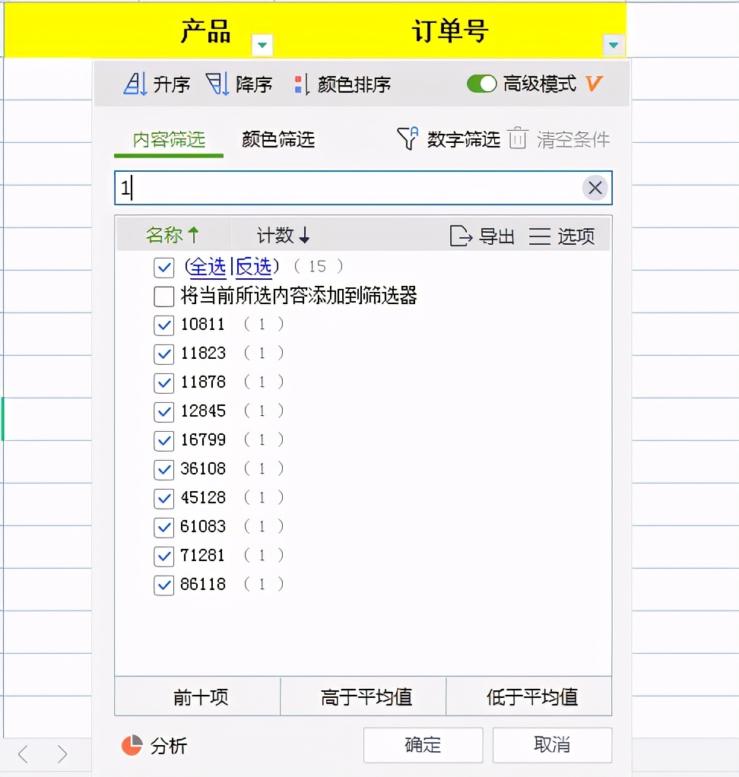Click the value 10811 in the list
The width and height of the screenshot is (739, 777).
[203, 324]
